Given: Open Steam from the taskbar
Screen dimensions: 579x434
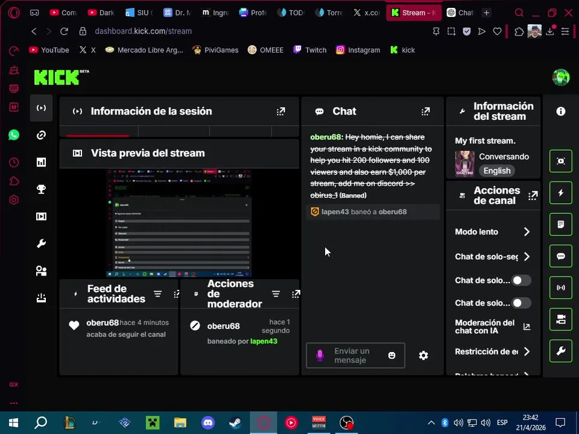Looking at the screenshot, I should (236, 423).
